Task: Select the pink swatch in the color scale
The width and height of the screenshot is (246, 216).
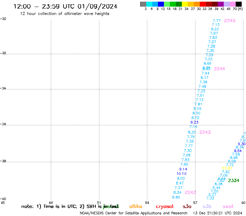Action: click(233, 4)
